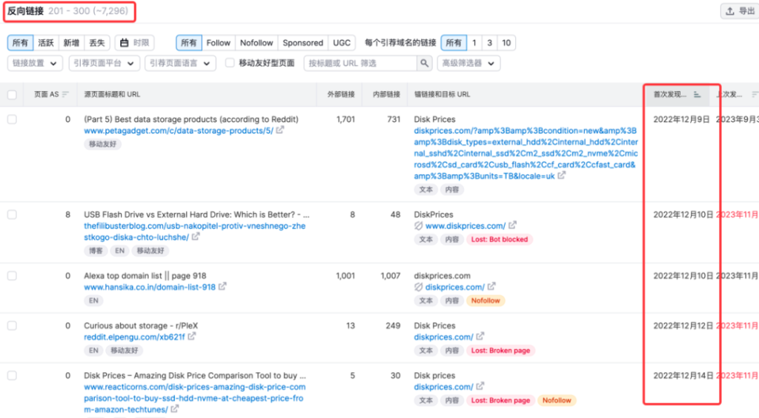The image size is (759, 418).
Task: Sort by 首次发现 column icon
Action: click(x=697, y=94)
